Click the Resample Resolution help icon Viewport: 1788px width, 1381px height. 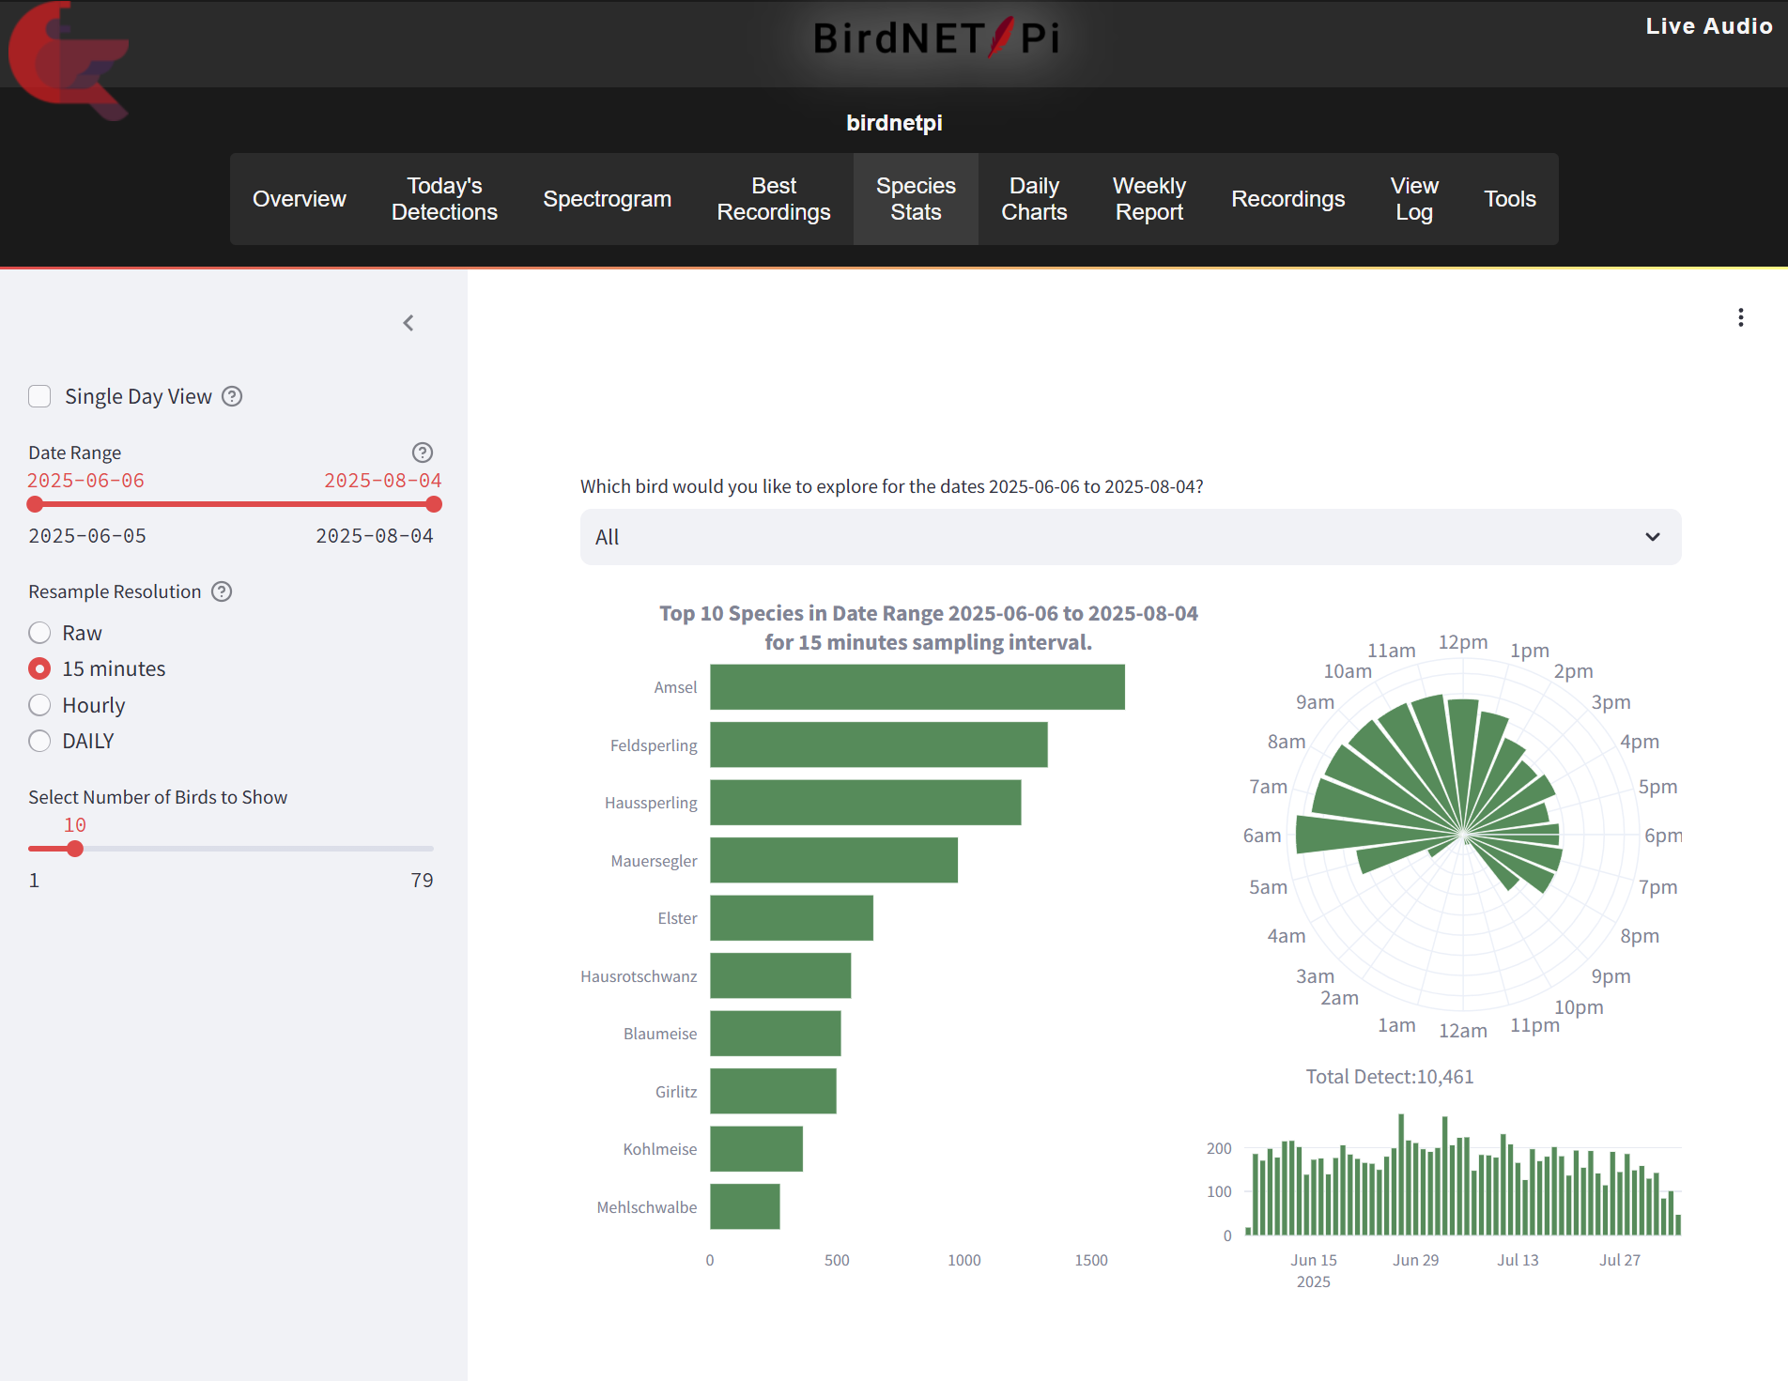pyautogui.click(x=222, y=591)
